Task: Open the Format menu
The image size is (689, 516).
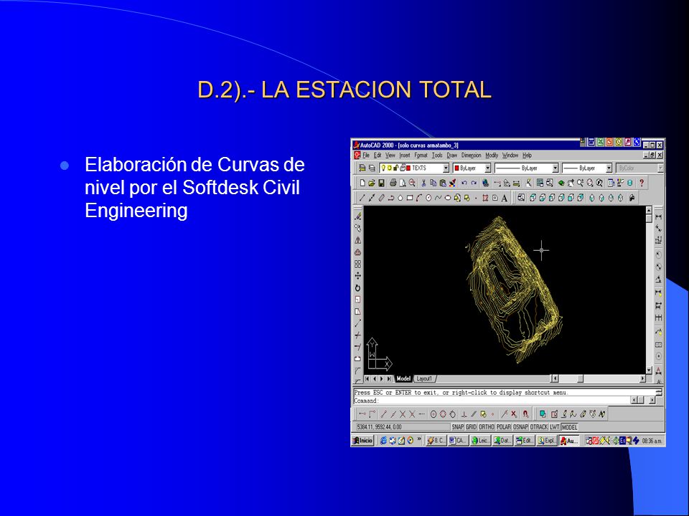Action: 421,156
